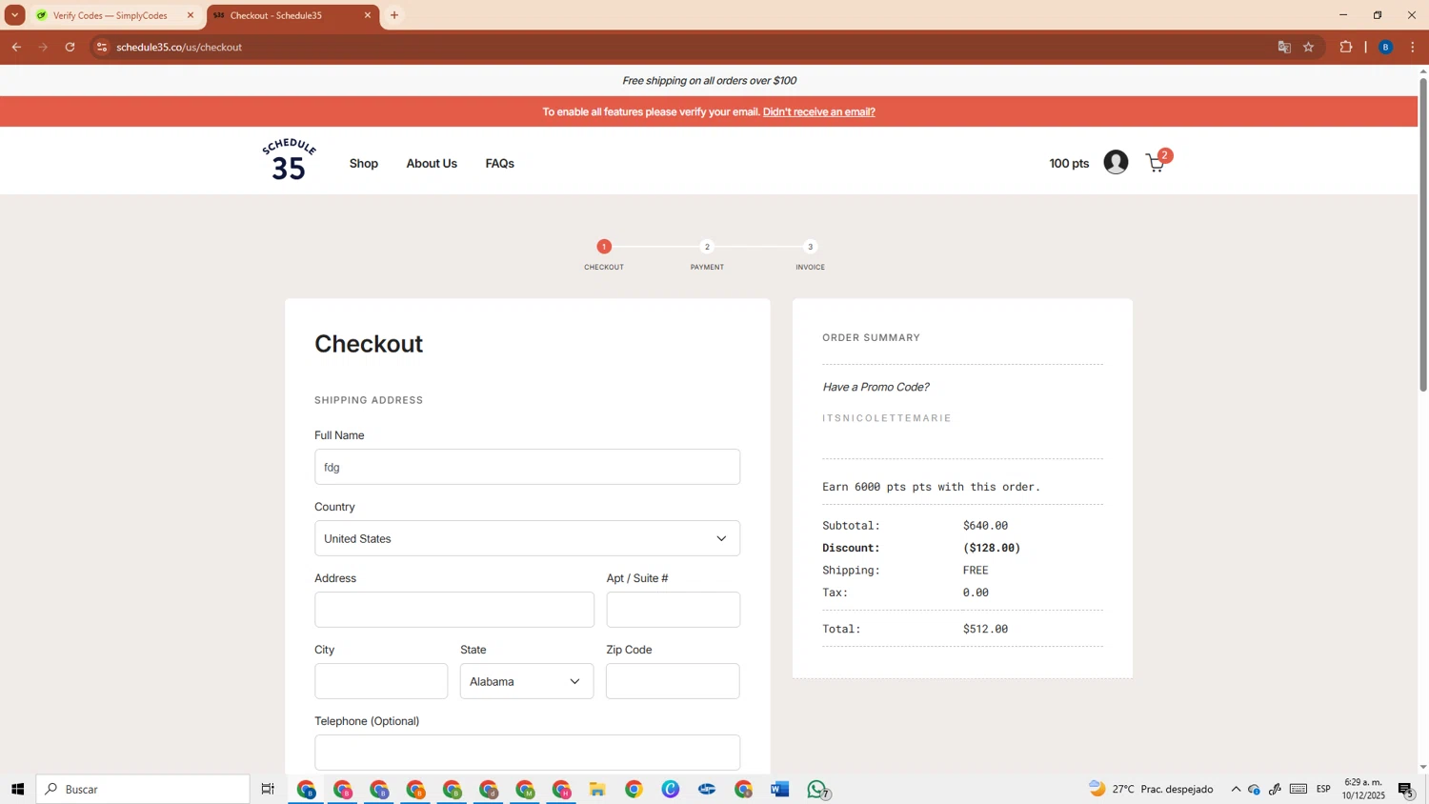This screenshot has width=1429, height=804.
Task: Open the notification center icon
Action: (x=1405, y=789)
